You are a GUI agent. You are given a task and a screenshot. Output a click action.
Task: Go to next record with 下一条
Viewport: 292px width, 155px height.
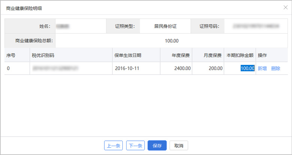click(135, 146)
